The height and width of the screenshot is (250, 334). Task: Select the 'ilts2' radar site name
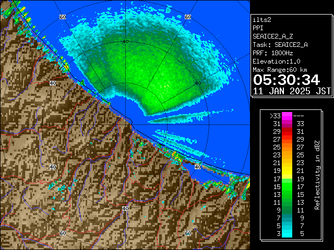[262, 20]
